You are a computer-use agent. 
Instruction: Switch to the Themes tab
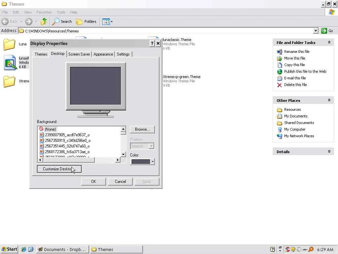tap(41, 54)
